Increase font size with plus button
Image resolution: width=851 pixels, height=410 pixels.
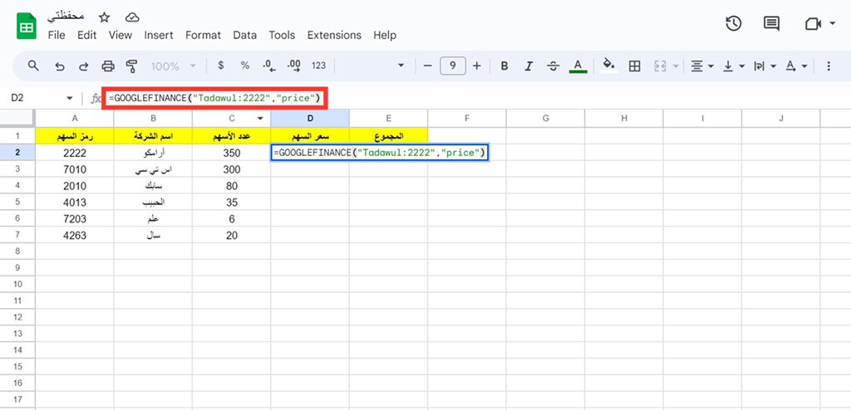click(476, 66)
